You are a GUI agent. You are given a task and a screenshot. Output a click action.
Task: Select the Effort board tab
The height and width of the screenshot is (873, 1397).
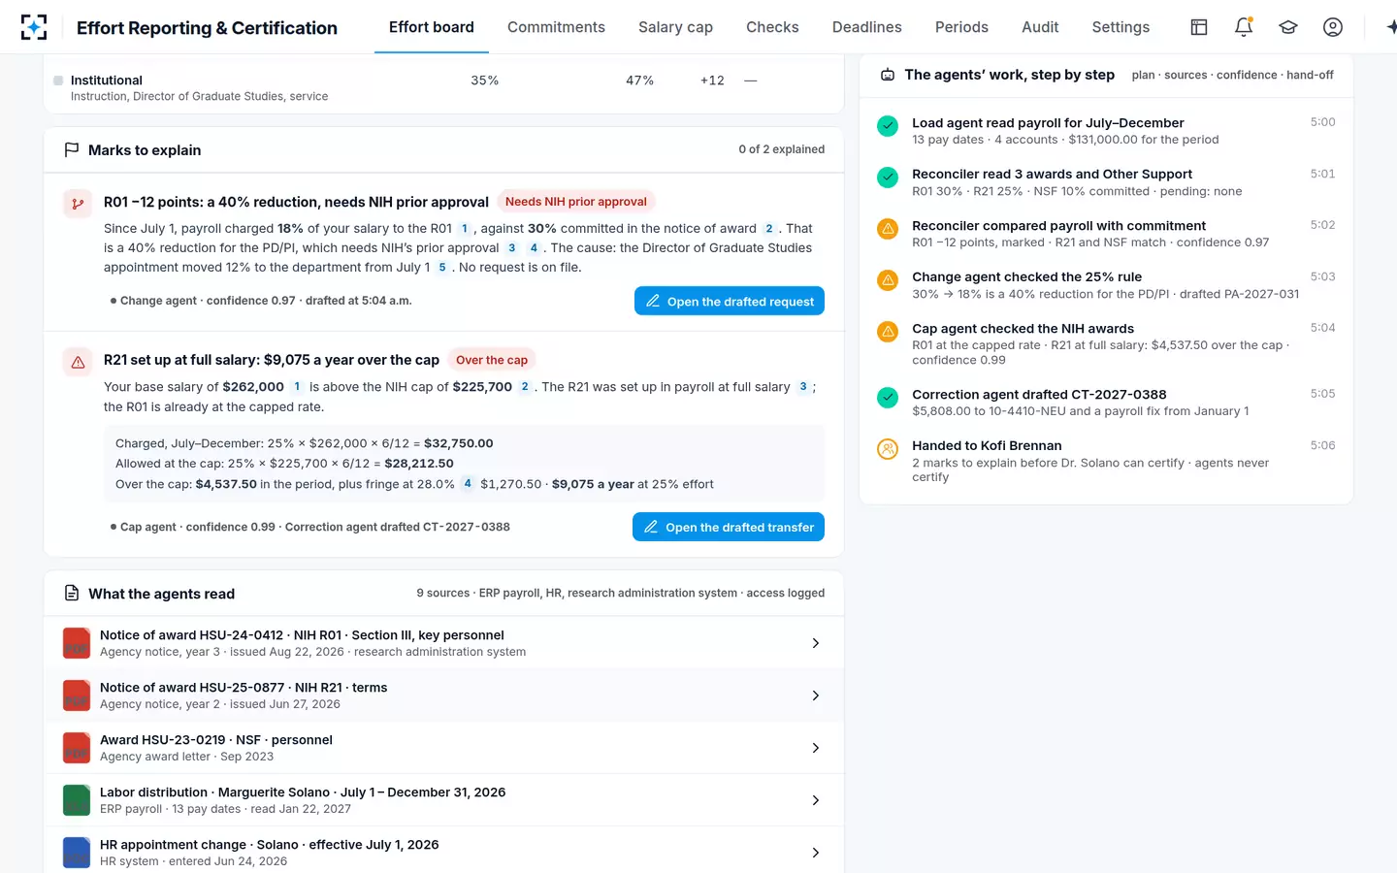(x=432, y=27)
